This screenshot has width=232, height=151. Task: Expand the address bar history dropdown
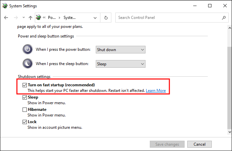95,18
